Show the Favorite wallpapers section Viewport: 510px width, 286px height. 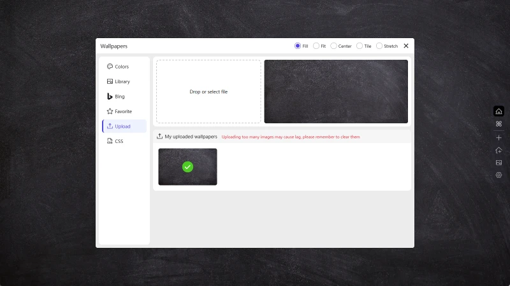124,111
